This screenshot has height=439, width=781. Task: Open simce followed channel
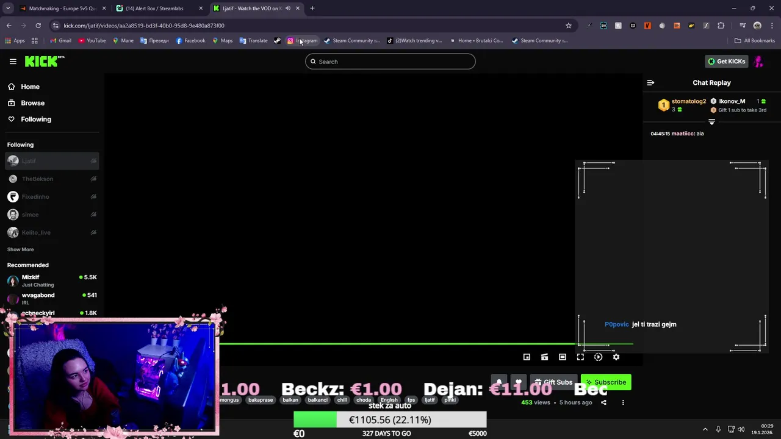[52, 215]
